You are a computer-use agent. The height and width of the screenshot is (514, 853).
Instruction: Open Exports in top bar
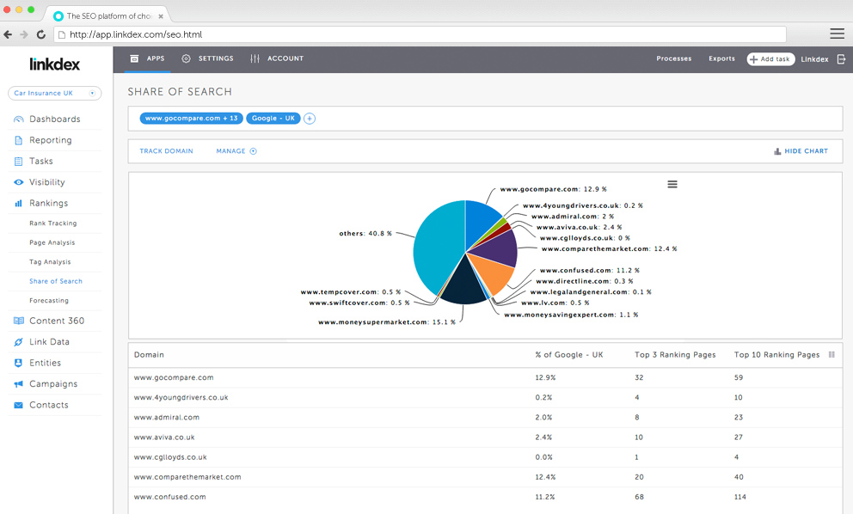click(x=721, y=58)
